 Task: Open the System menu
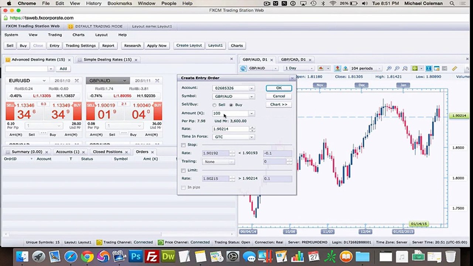[x=11, y=35]
